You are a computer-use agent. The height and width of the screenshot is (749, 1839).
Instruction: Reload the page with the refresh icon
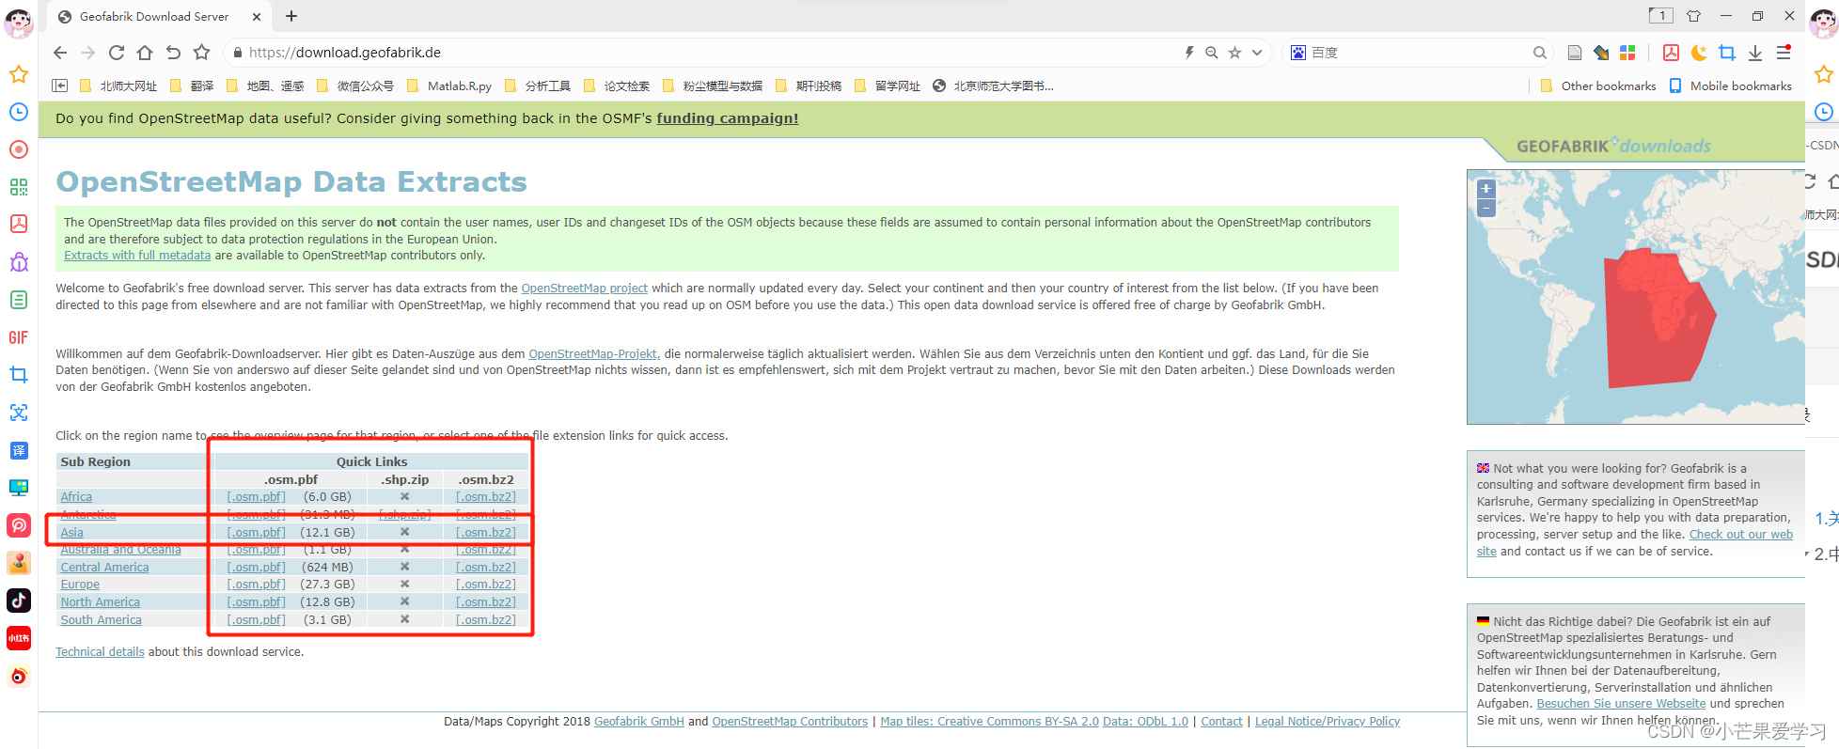117,53
